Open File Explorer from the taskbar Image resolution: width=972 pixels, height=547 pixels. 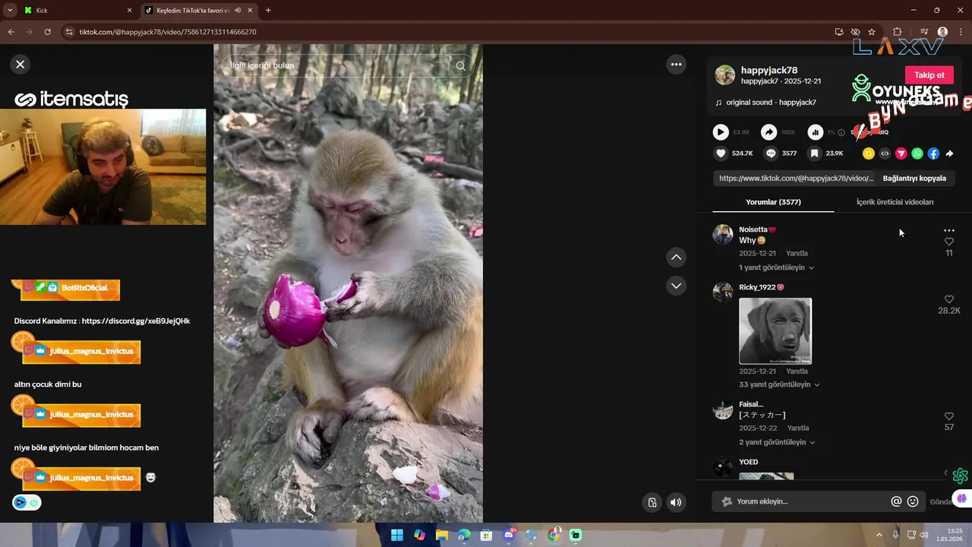[442, 536]
